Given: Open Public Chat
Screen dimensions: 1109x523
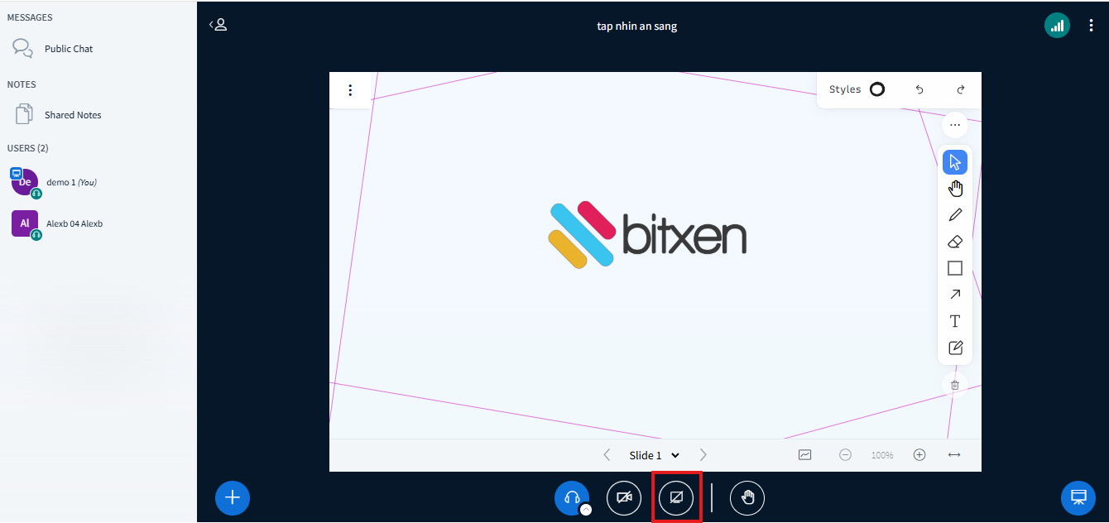Looking at the screenshot, I should coord(69,49).
